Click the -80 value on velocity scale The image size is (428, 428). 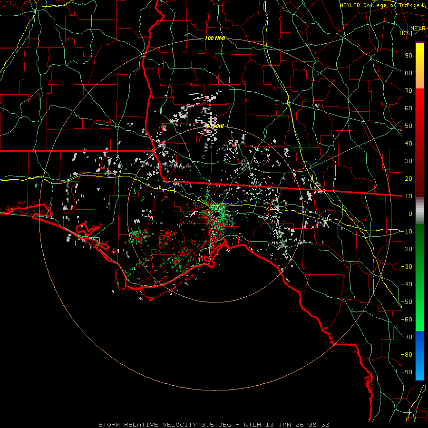coord(407,355)
